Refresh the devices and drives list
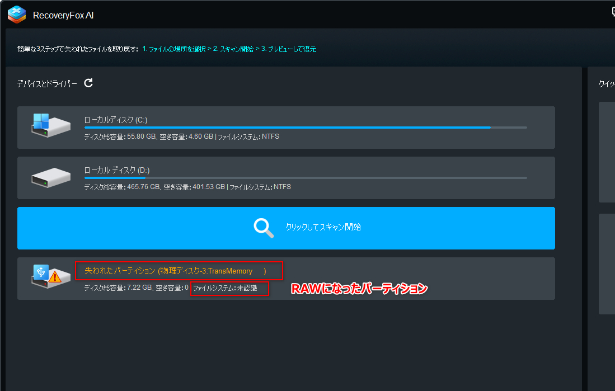This screenshot has height=391, width=615. point(88,83)
